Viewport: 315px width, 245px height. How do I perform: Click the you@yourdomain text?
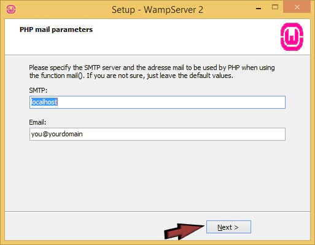(57, 134)
